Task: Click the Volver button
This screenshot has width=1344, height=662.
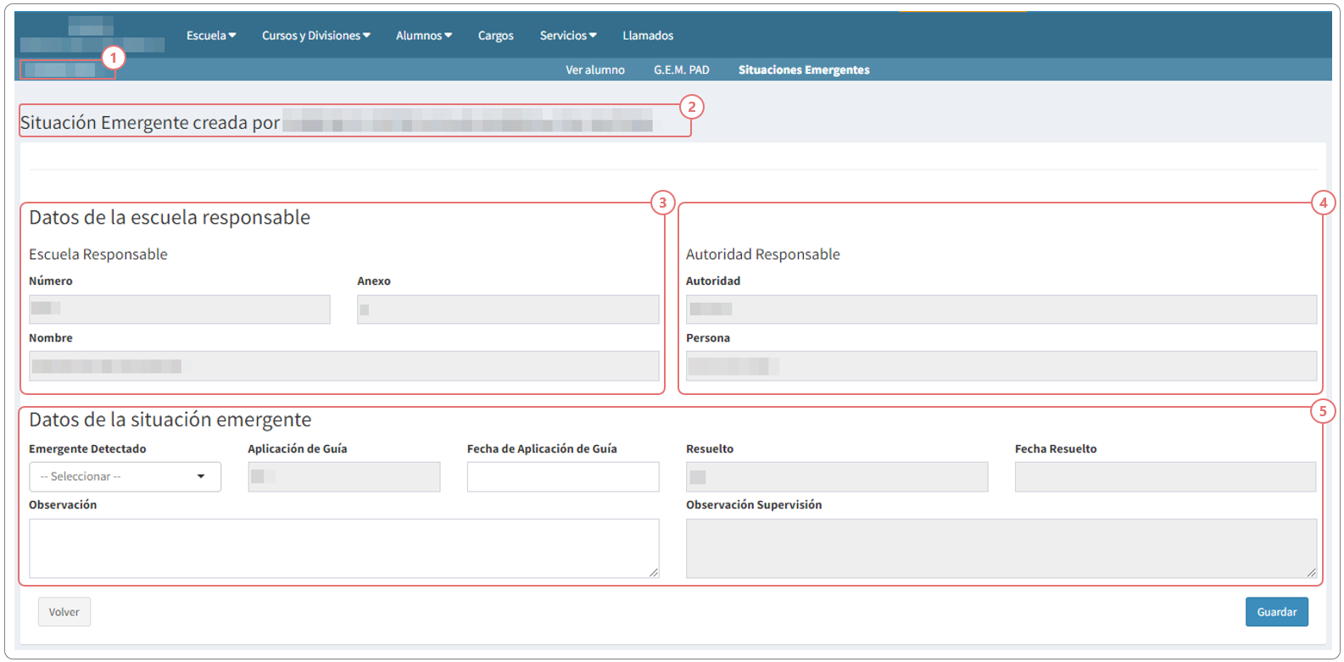Action: coord(64,612)
